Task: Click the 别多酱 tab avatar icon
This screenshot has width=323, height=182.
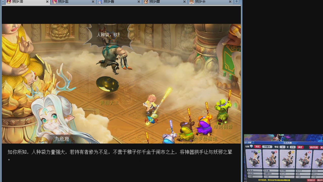Action: 100,2
